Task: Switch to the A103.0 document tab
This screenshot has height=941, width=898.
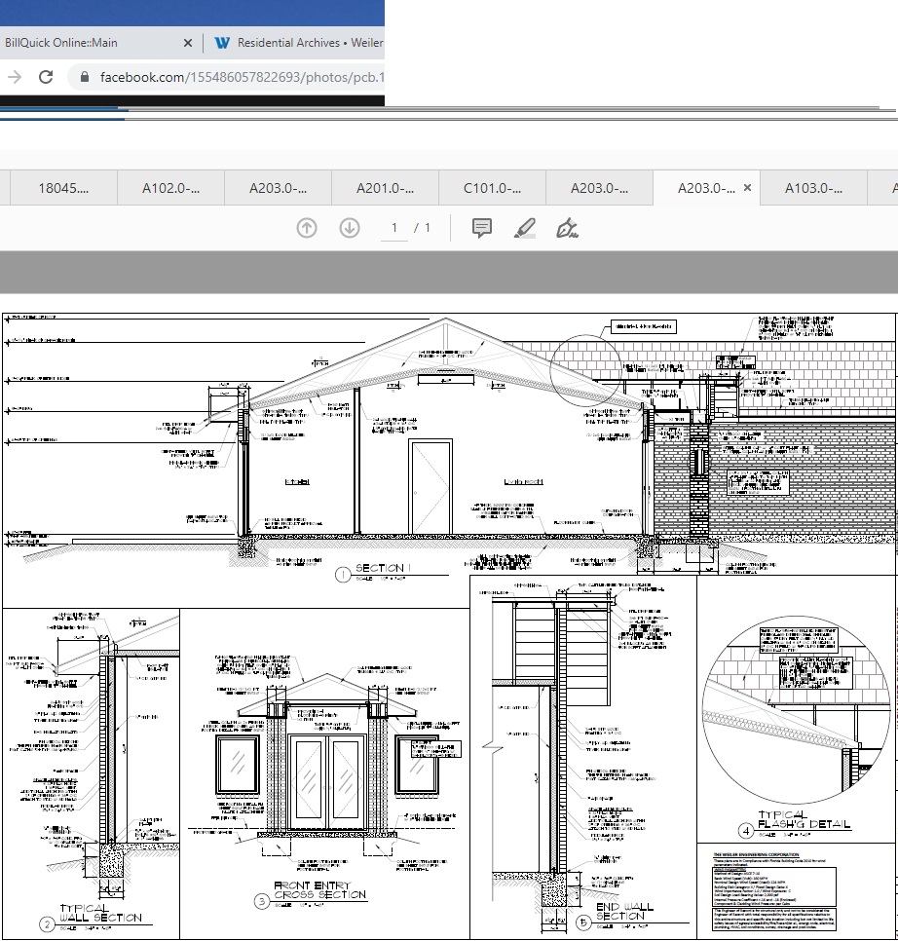Action: pyautogui.click(x=813, y=188)
